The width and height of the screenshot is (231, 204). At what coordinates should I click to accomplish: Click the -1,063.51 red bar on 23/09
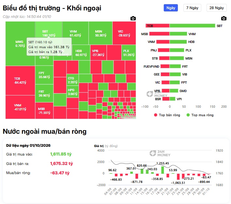178,177
